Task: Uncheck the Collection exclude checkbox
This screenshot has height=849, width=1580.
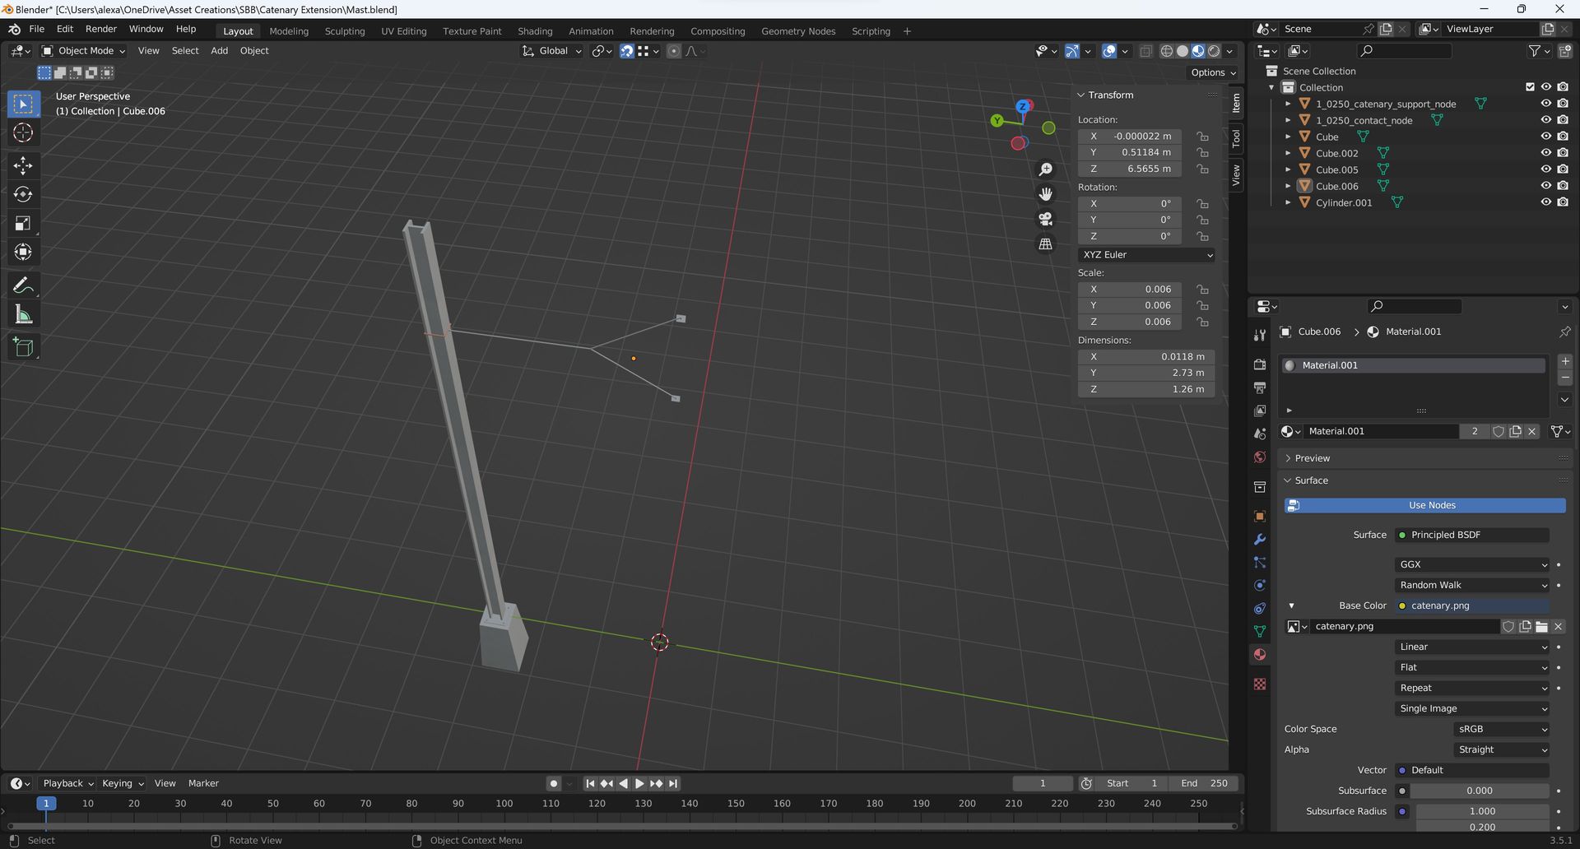Action: [x=1530, y=87]
